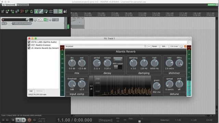Toggle the MIDI sustain switch
This screenshot has height=123, width=219.
pos(118,67)
